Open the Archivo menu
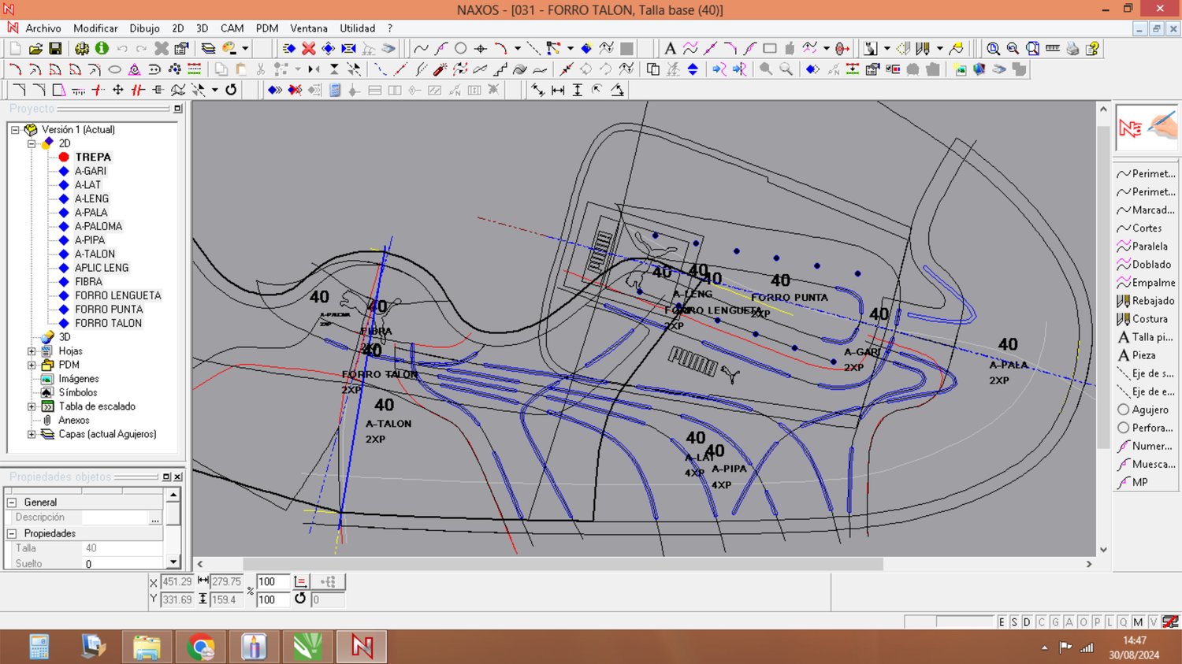This screenshot has width=1182, height=664. tap(43, 28)
